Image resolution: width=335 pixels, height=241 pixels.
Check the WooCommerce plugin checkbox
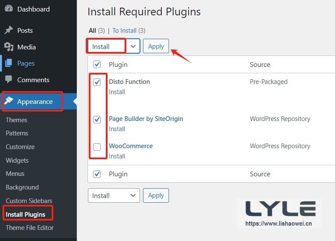(x=97, y=147)
